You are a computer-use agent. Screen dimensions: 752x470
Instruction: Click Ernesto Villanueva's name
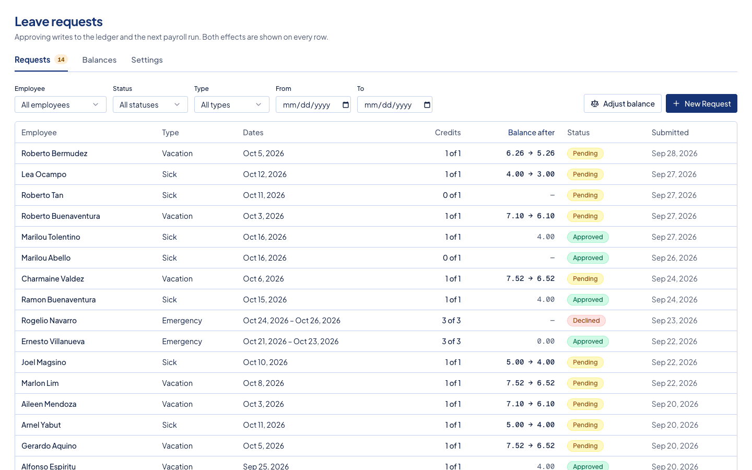click(53, 342)
